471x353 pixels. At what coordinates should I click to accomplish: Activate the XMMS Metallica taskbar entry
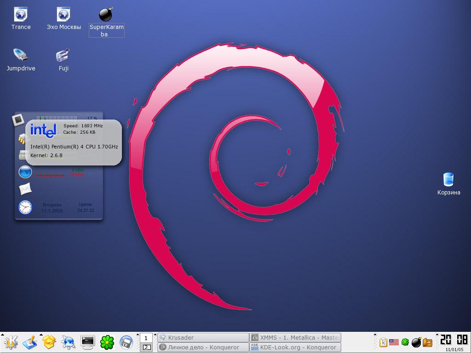coord(295,338)
